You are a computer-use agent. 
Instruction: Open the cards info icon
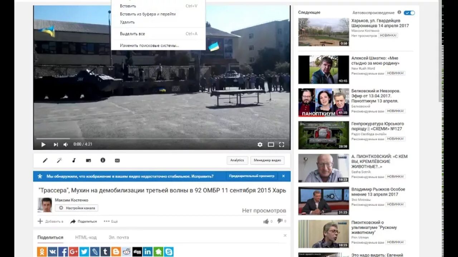pyautogui.click(x=103, y=160)
